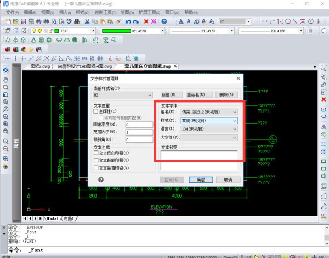
Task: Click the 新建 button in dialog
Action: pyautogui.click(x=171, y=94)
